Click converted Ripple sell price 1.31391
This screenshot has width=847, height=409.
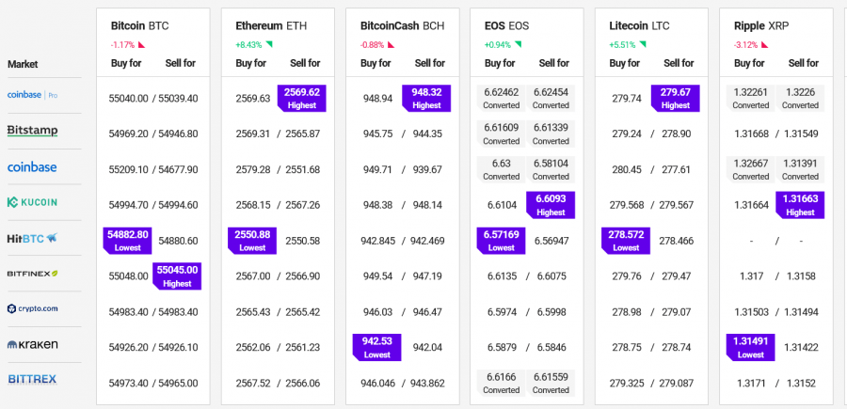pyautogui.click(x=800, y=169)
